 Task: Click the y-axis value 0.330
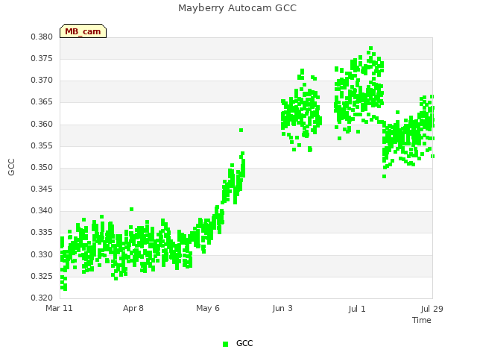pyautogui.click(x=42, y=254)
